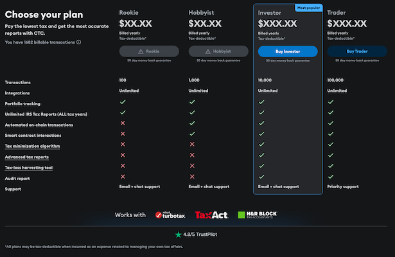Screen dimensions: 395x257
Task: Click Rookie Portfolio tracking checkmark
Action: (x=123, y=102)
